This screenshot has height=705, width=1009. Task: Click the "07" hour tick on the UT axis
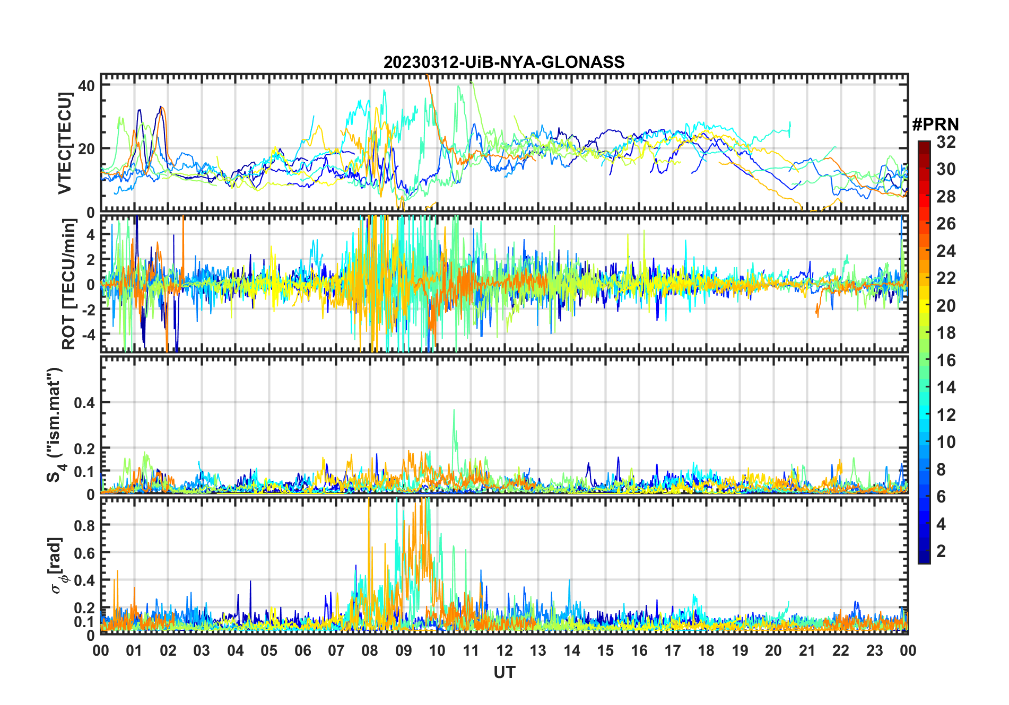click(x=336, y=650)
